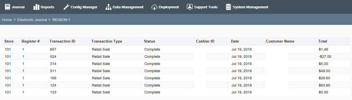Click Complete status in transaction 314 row

152,64
